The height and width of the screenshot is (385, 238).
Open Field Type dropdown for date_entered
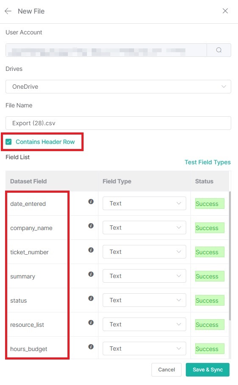(x=144, y=203)
